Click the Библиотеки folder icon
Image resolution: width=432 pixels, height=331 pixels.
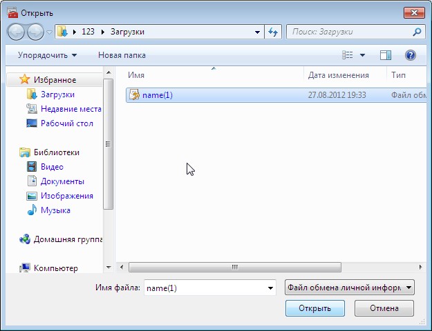25,152
